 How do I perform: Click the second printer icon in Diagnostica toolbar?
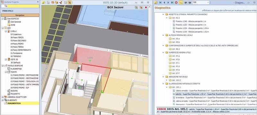pyautogui.click(x=190, y=3)
